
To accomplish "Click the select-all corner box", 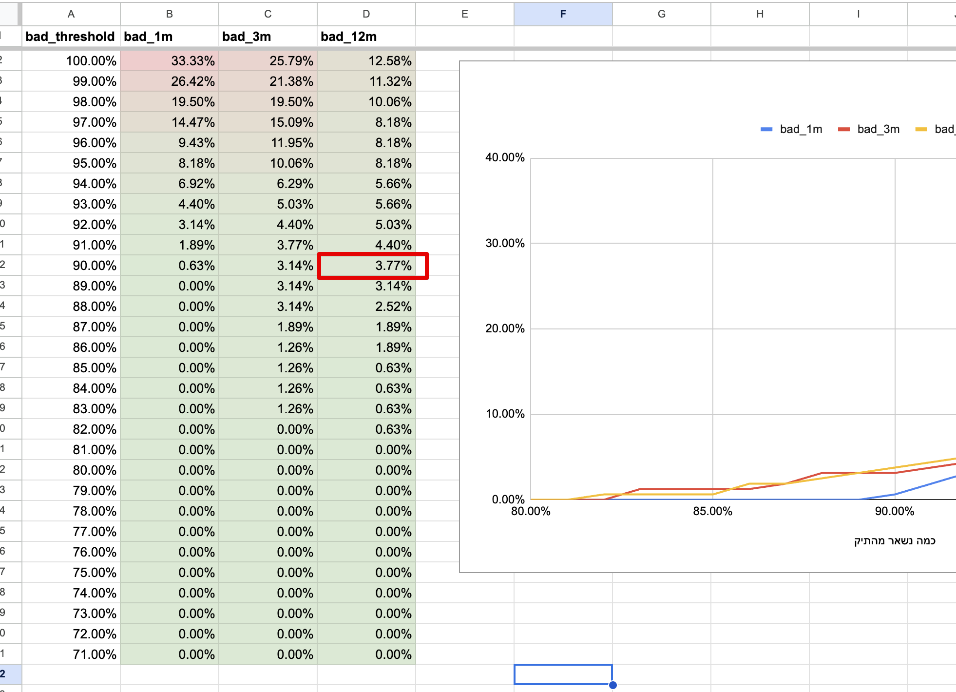I will [10, 14].
